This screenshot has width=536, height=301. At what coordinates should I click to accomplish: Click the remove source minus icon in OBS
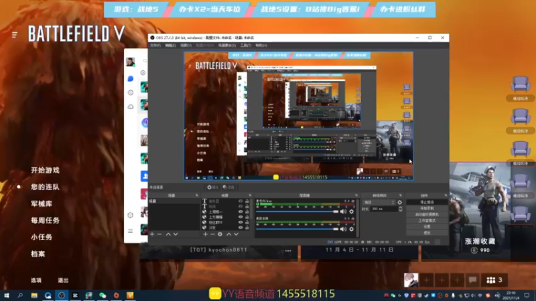pyautogui.click(x=212, y=234)
